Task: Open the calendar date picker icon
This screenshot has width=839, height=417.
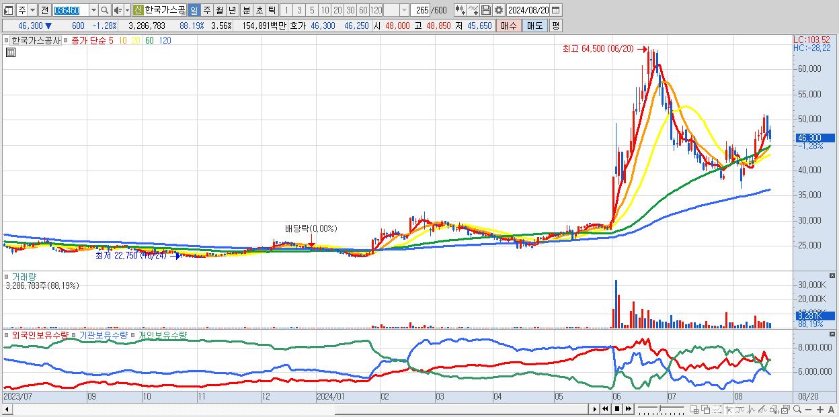Action: 556,10
